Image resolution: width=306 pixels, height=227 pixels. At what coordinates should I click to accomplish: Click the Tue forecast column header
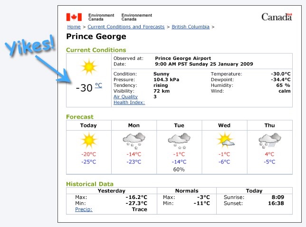[x=179, y=125]
